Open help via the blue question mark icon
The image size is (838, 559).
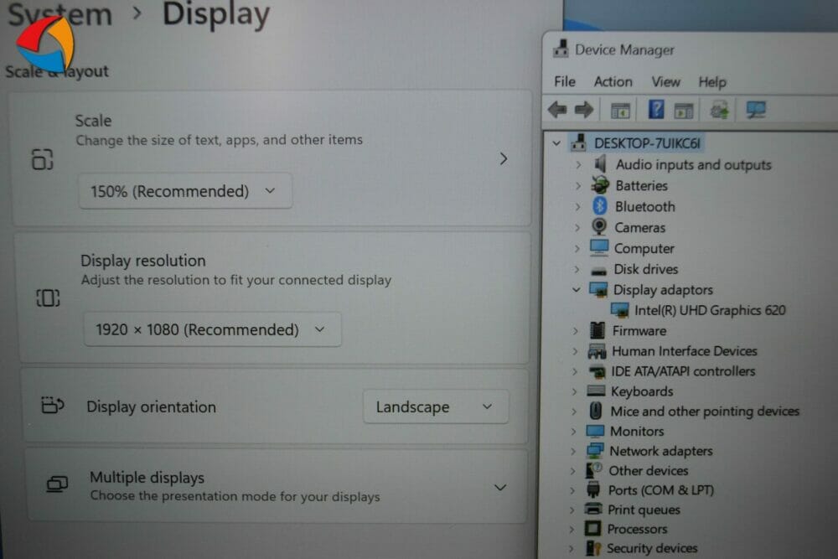pos(656,110)
